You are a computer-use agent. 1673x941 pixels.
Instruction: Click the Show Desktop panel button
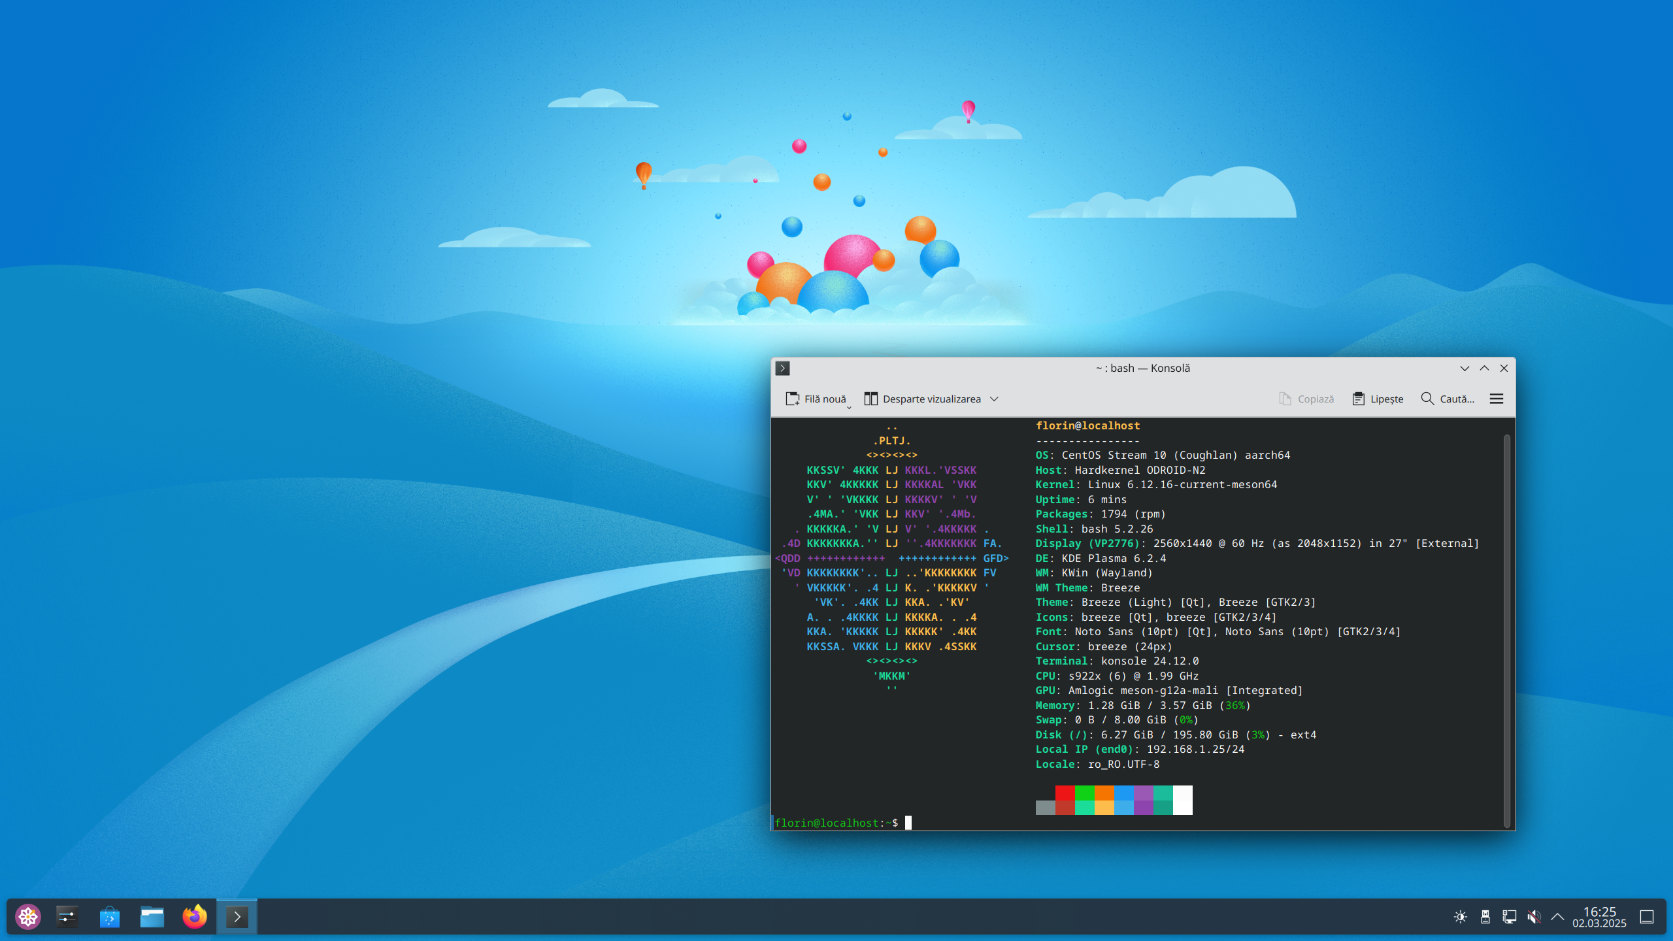pos(1647,917)
